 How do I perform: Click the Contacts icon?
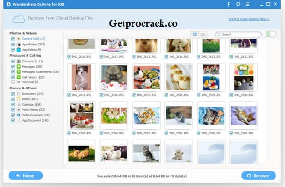click(x=19, y=61)
